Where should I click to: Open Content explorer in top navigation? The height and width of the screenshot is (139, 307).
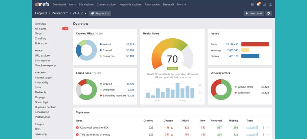[107, 4]
